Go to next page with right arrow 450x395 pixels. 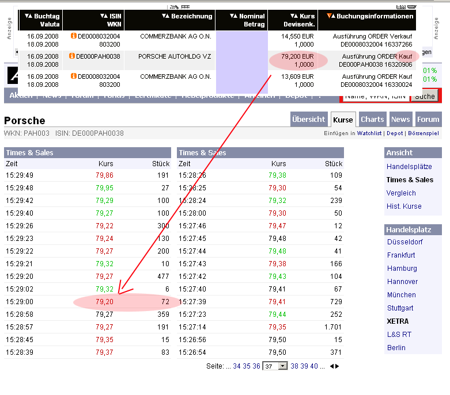tap(337, 366)
